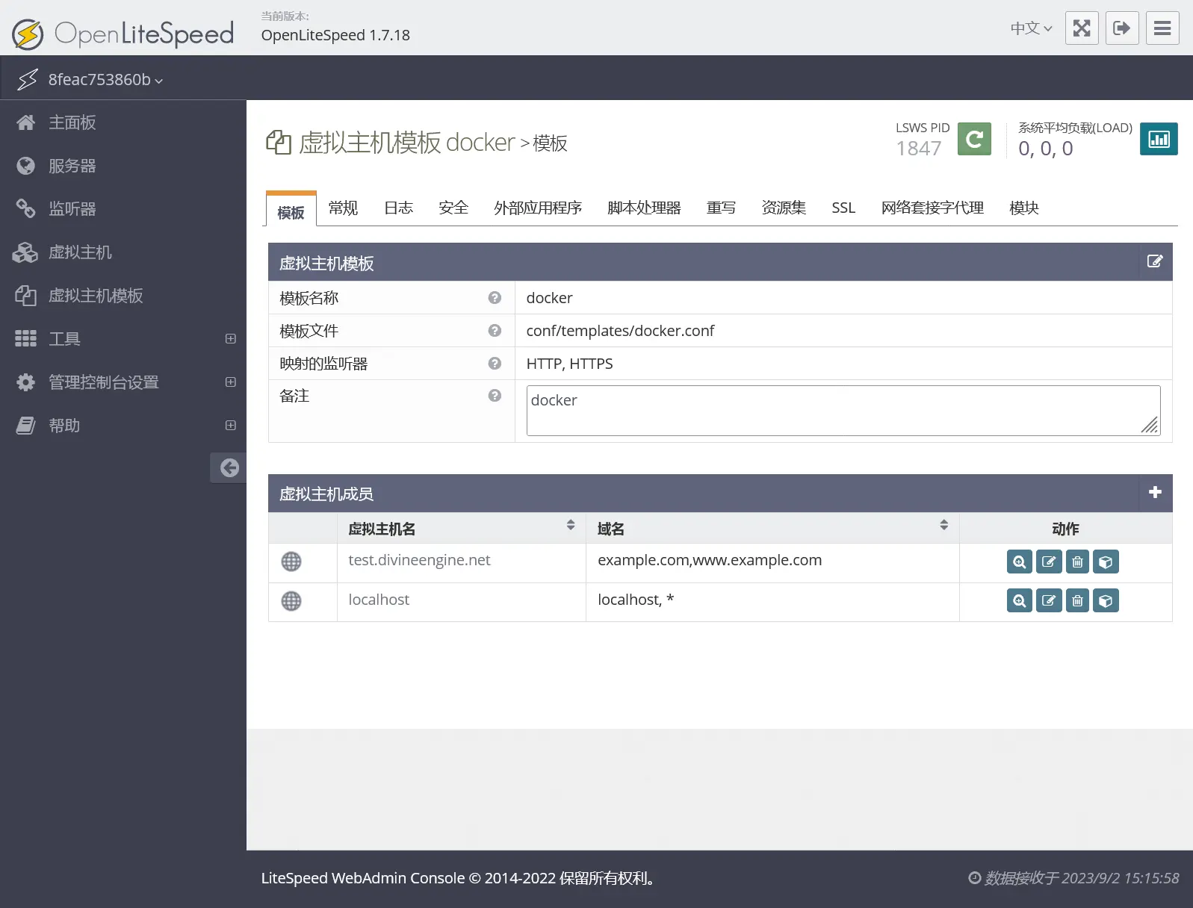Sort by 域名 column
Viewport: 1193px width, 908px height.
pyautogui.click(x=944, y=525)
